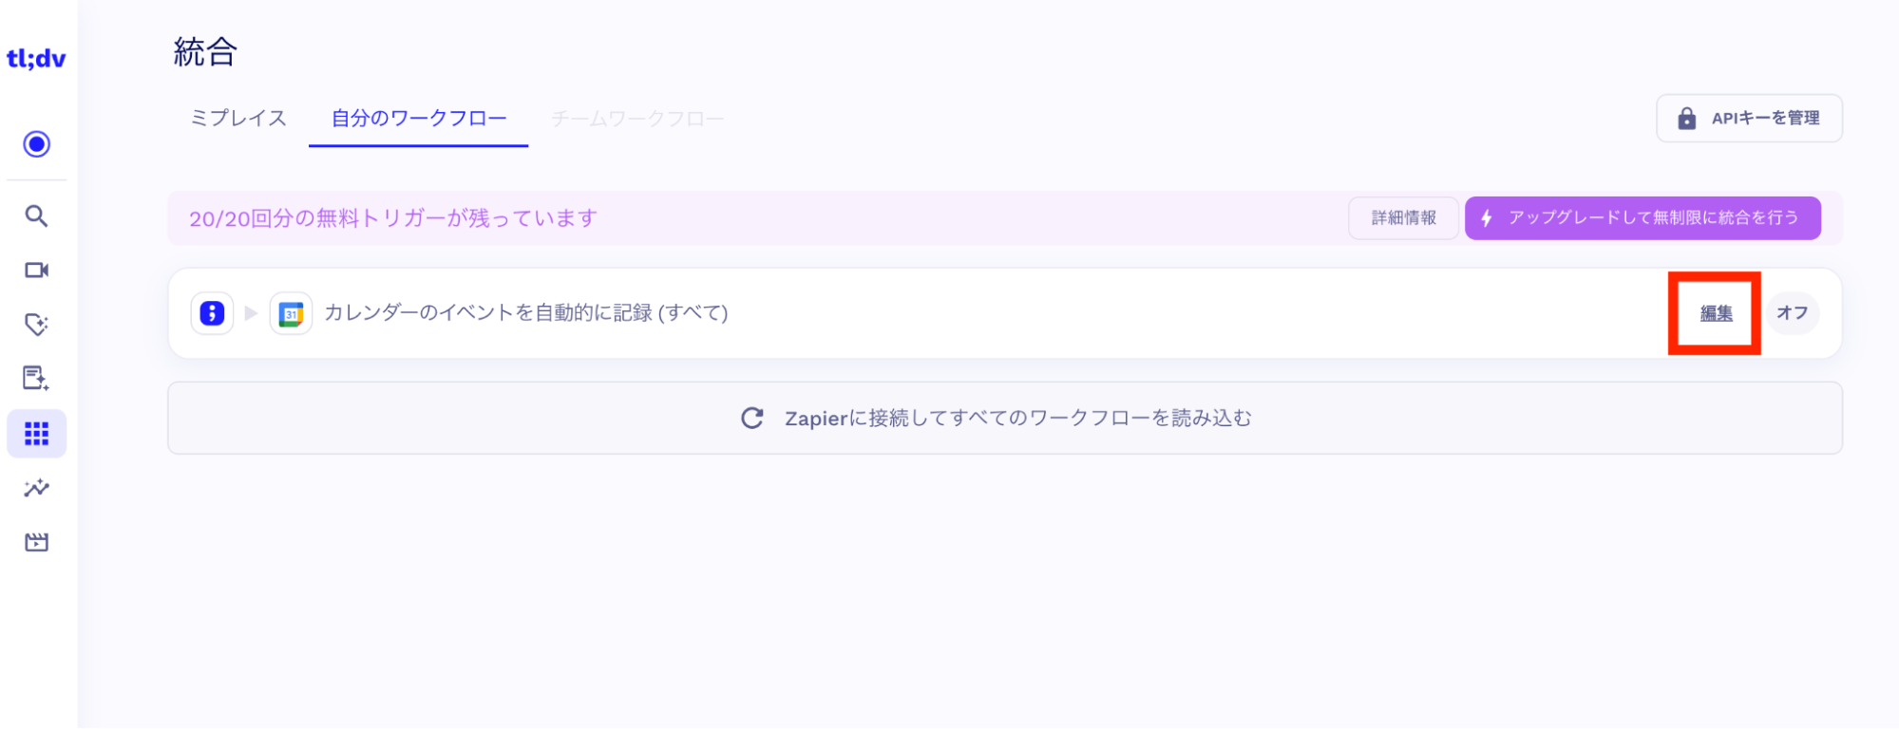1899x729 pixels.
Task: Open the search magnifier icon
Action: click(x=36, y=216)
